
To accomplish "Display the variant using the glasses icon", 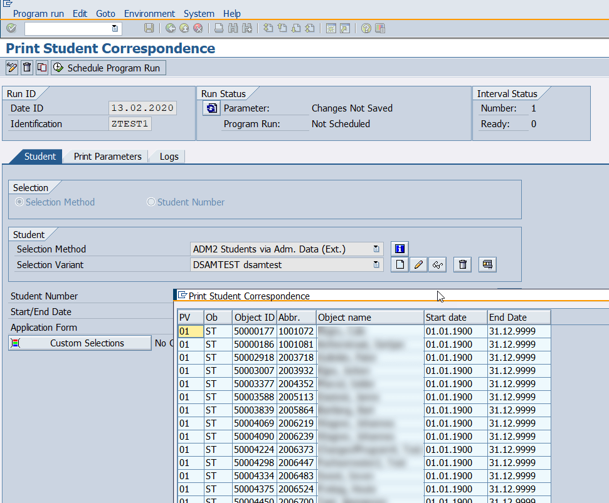I will point(437,264).
